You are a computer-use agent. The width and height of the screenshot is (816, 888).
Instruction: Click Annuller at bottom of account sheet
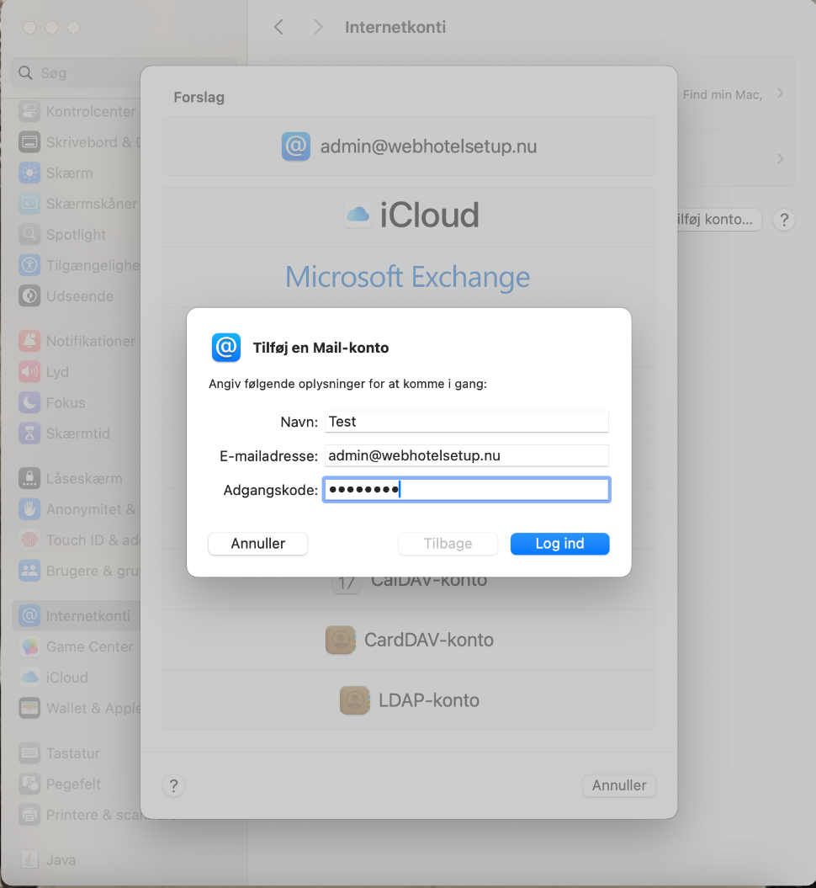click(x=619, y=785)
